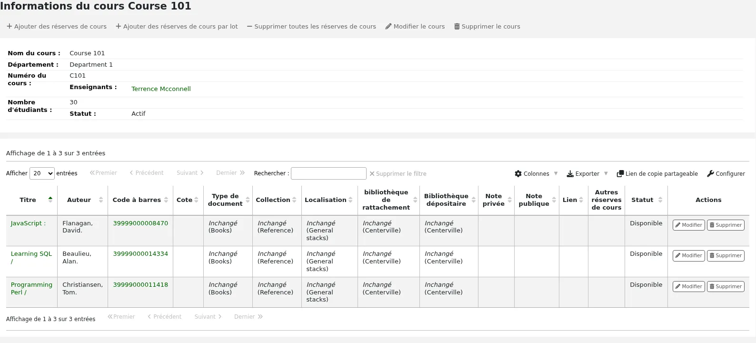Viewport: 756px width, 343px height.
Task: Sort table by Titre column arrow
Action: (50, 200)
